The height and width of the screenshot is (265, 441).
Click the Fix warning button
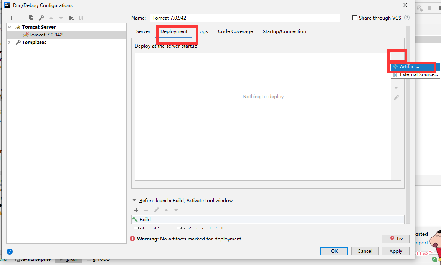396,239
